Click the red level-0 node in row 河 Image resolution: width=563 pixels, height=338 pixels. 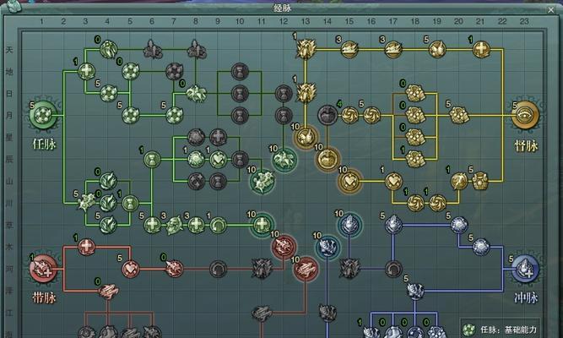click(x=175, y=269)
